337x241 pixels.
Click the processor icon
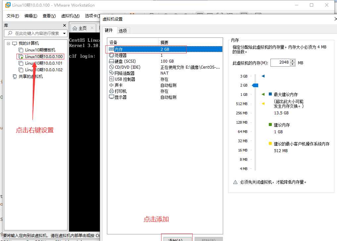[x=111, y=55]
